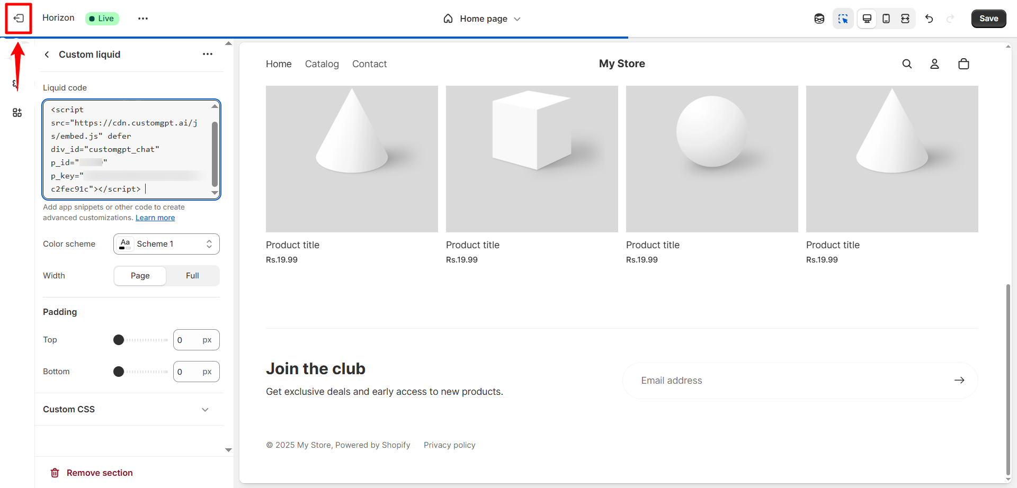This screenshot has height=488, width=1017.
Task: Set width to Page
Action: click(140, 276)
